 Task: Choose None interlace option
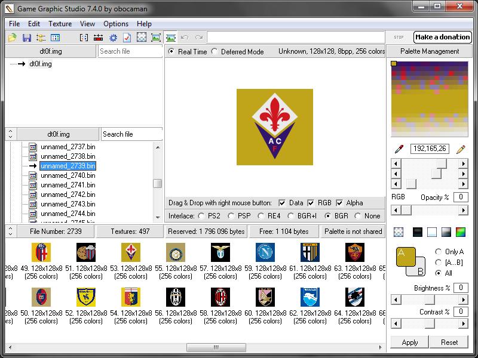point(357,216)
